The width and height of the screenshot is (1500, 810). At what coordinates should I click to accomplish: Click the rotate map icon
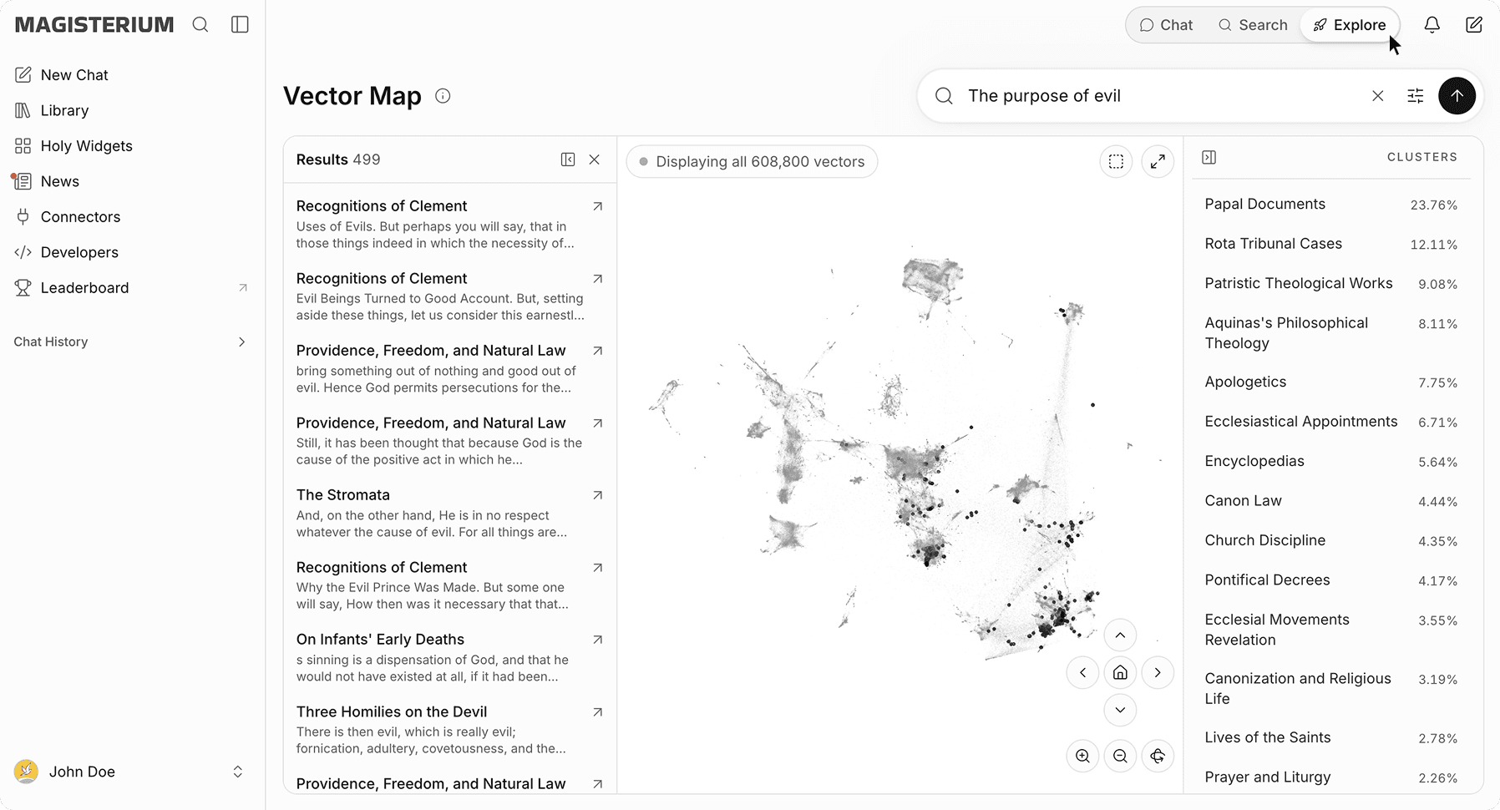1158,756
